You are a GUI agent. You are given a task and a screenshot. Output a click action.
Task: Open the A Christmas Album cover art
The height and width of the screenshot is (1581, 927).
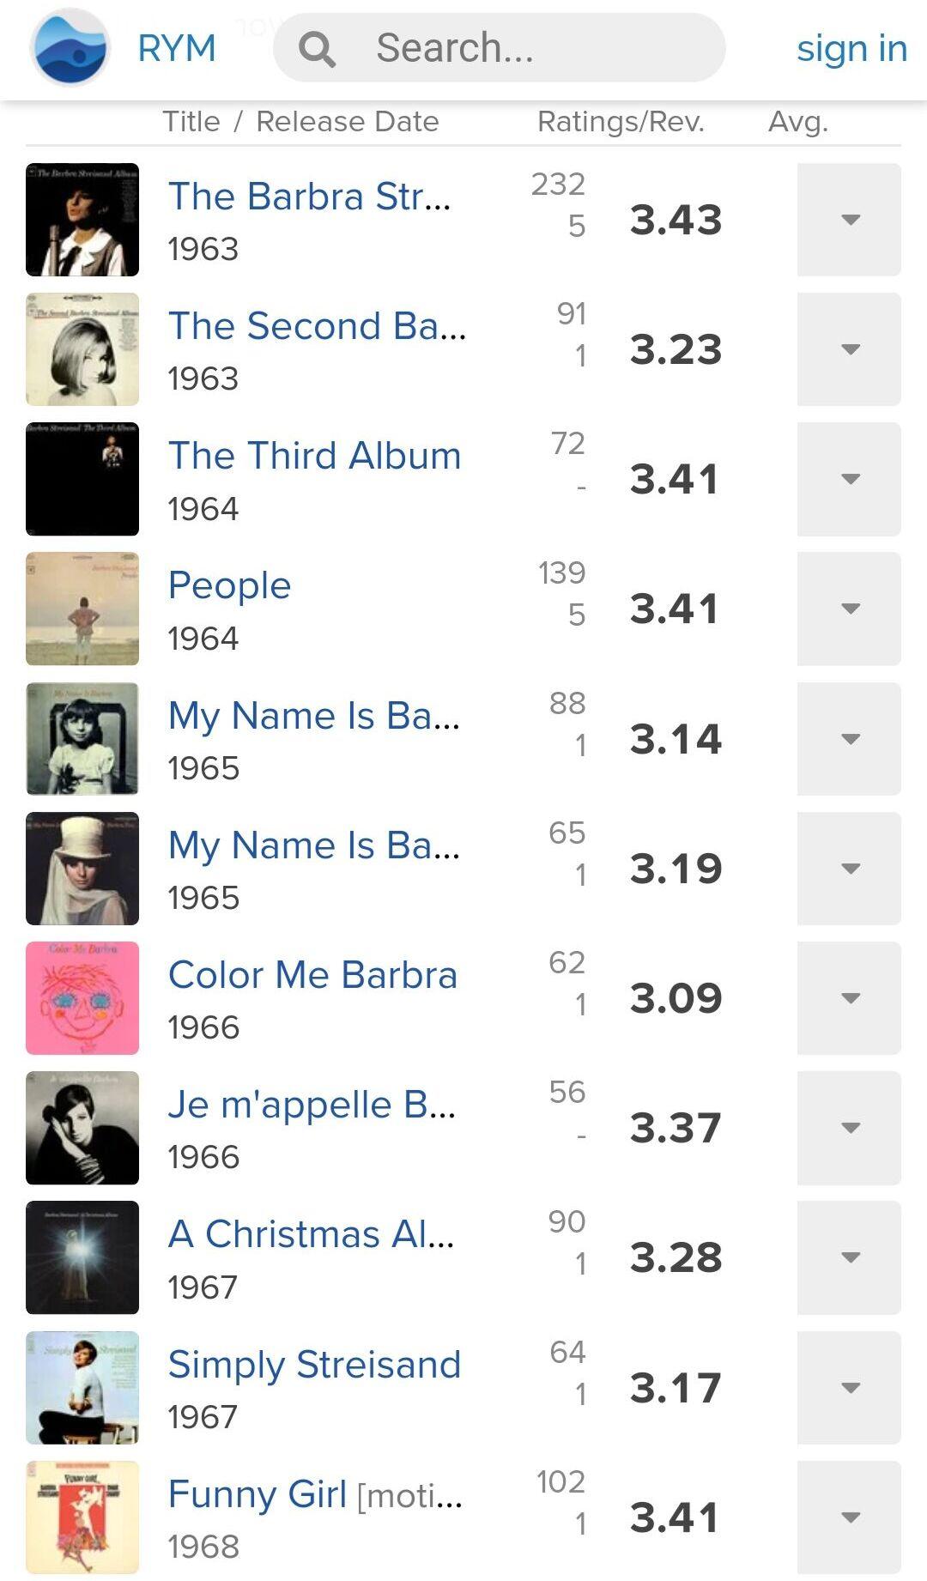point(82,1257)
